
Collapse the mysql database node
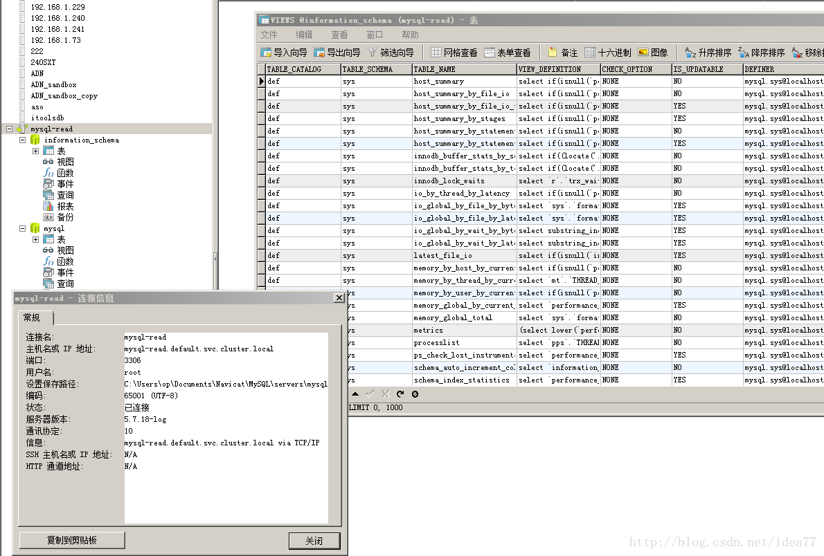[23, 228]
